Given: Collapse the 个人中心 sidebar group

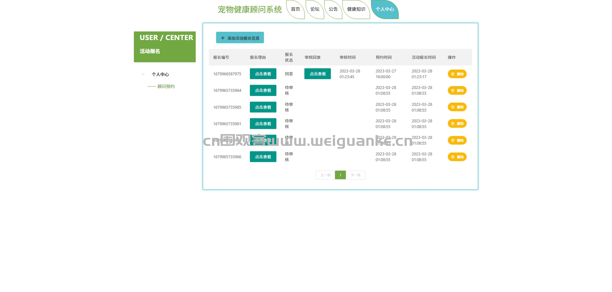Looking at the screenshot, I should tap(160, 74).
